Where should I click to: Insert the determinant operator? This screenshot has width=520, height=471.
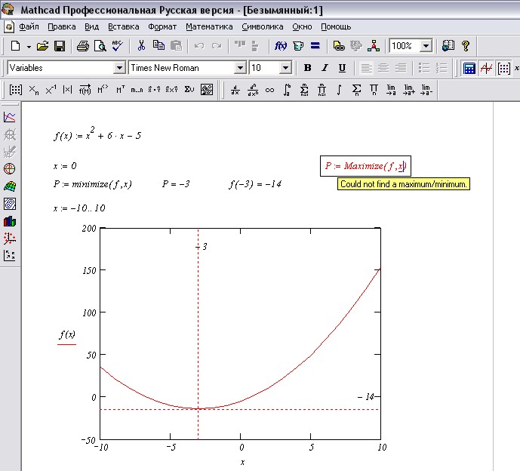(x=67, y=90)
